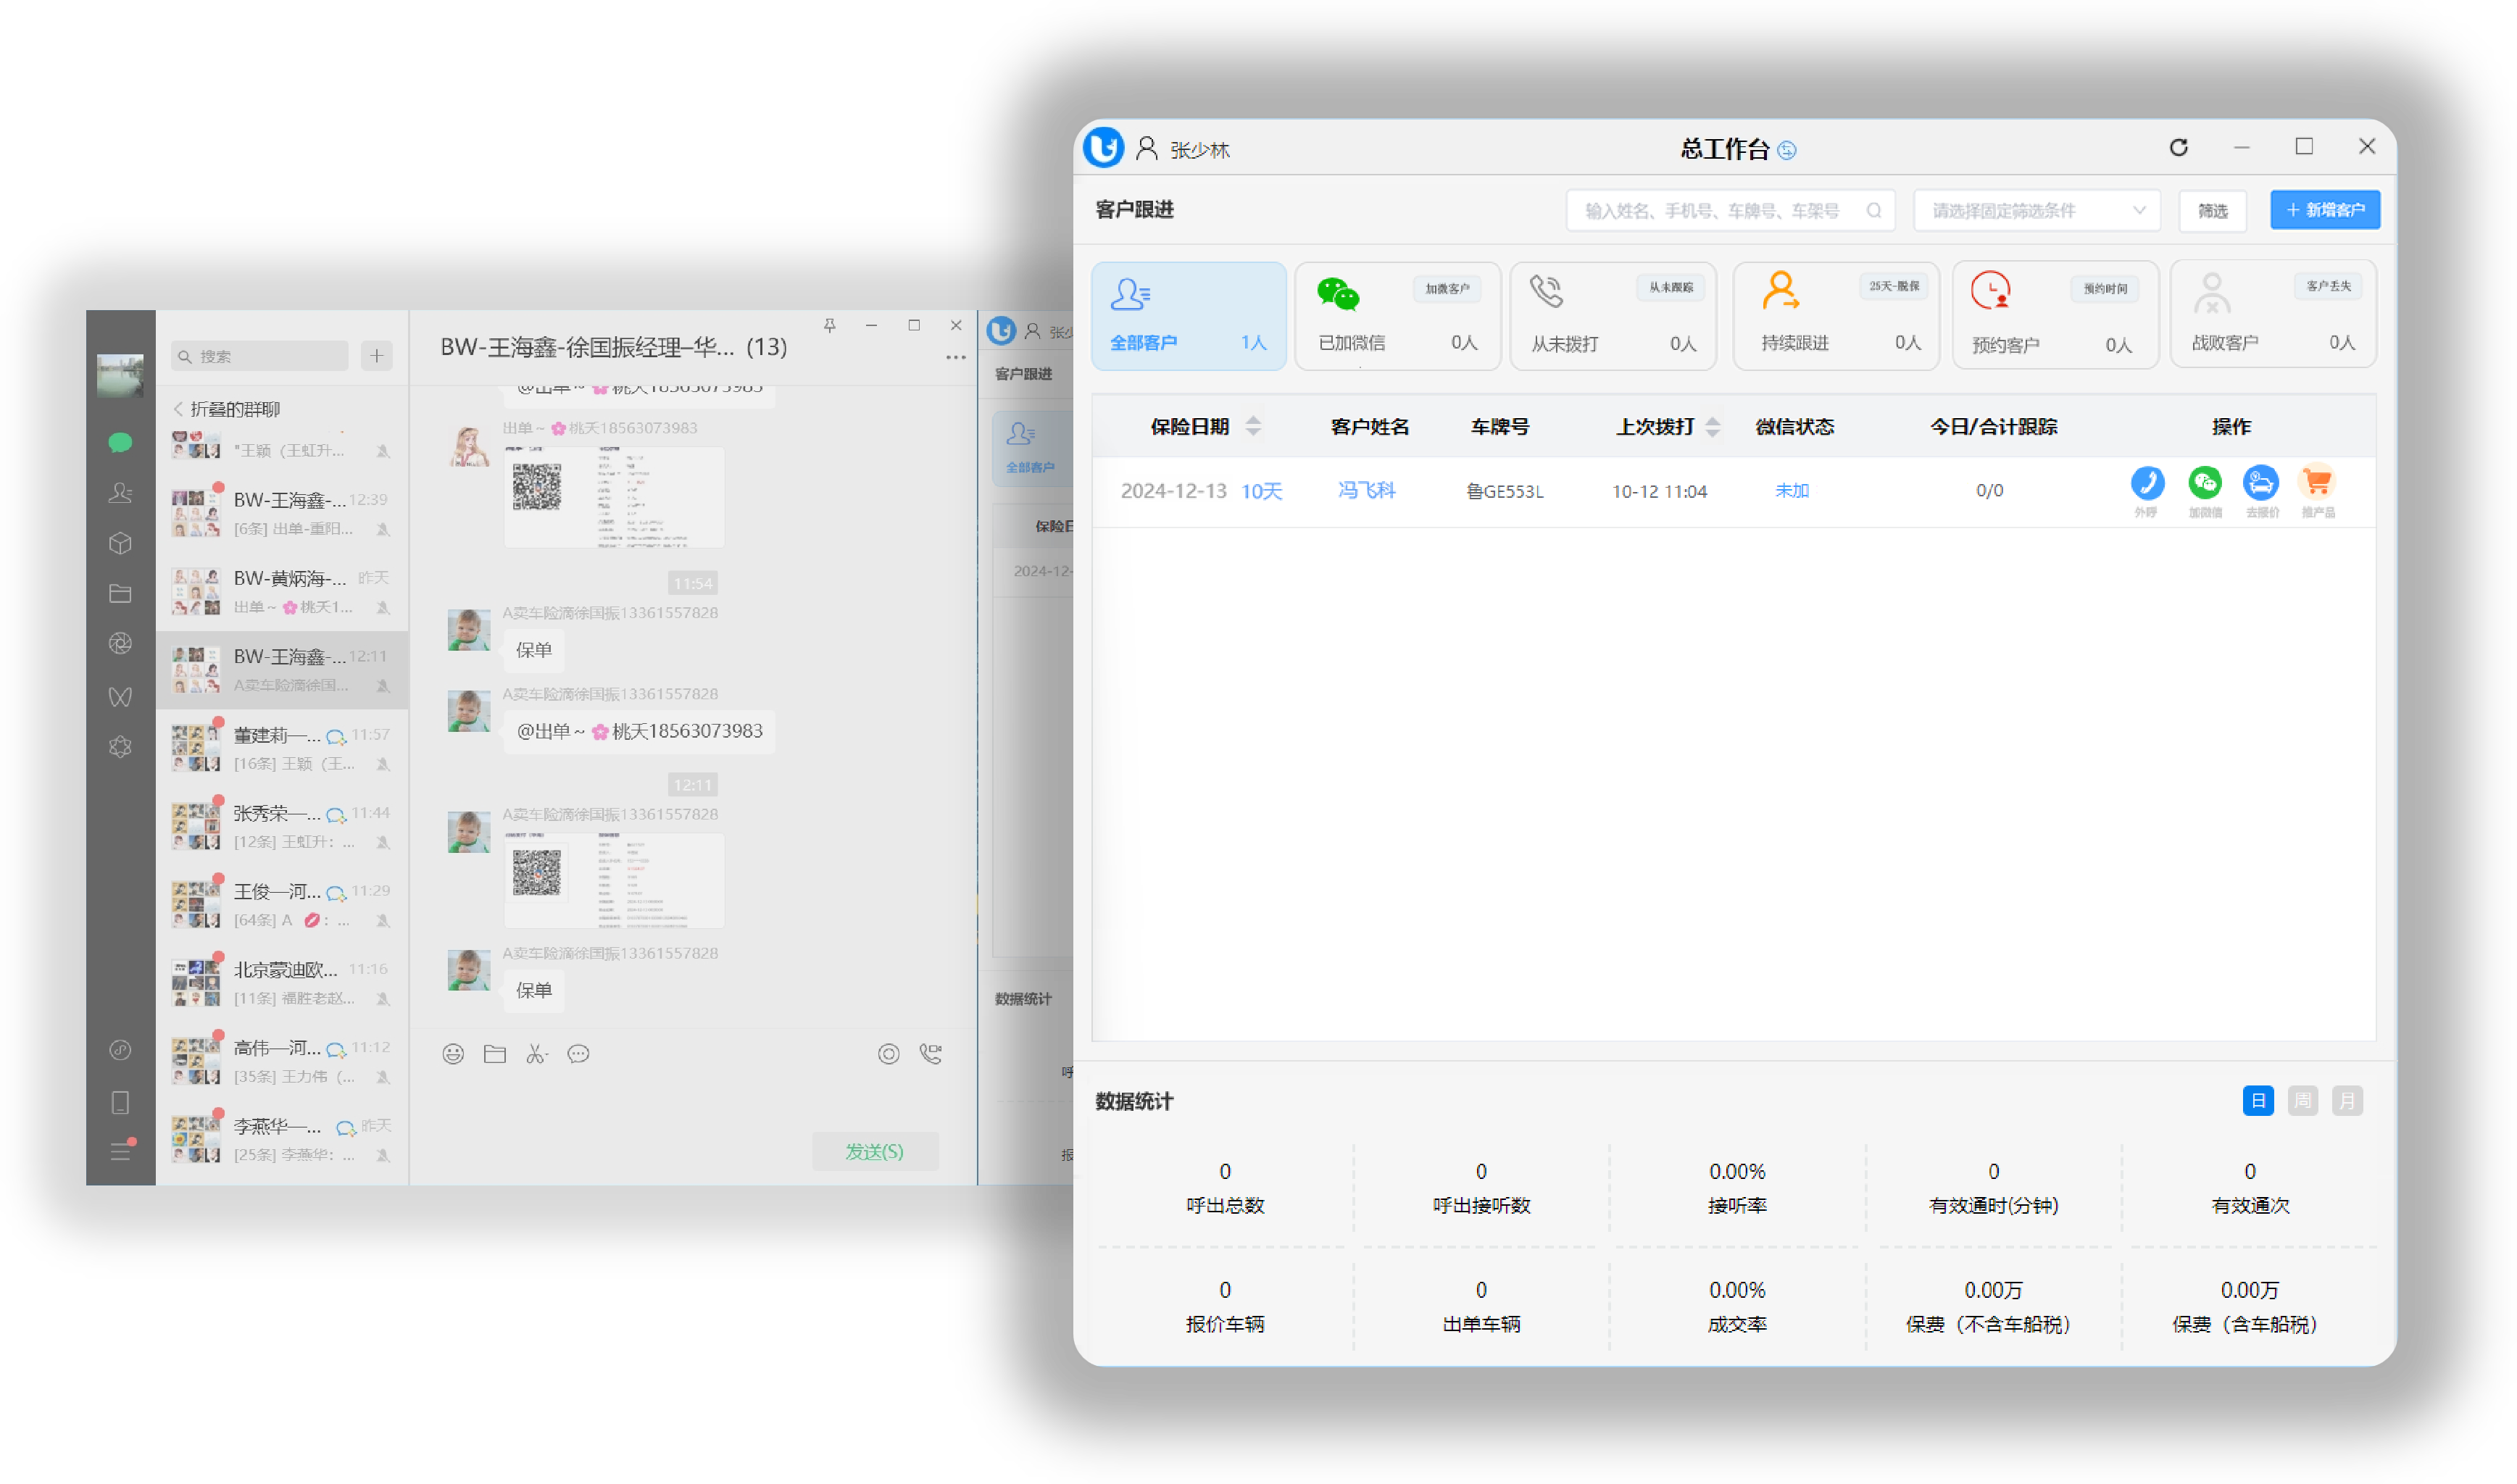The width and height of the screenshot is (2517, 1484).
Task: Click the license plate 鲁GE553L cell
Action: (1505, 492)
